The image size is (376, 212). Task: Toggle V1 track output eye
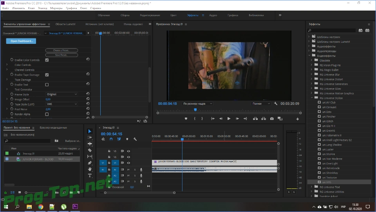(x=128, y=163)
